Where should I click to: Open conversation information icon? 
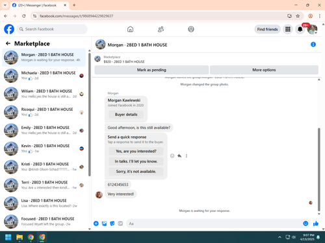pos(313,45)
